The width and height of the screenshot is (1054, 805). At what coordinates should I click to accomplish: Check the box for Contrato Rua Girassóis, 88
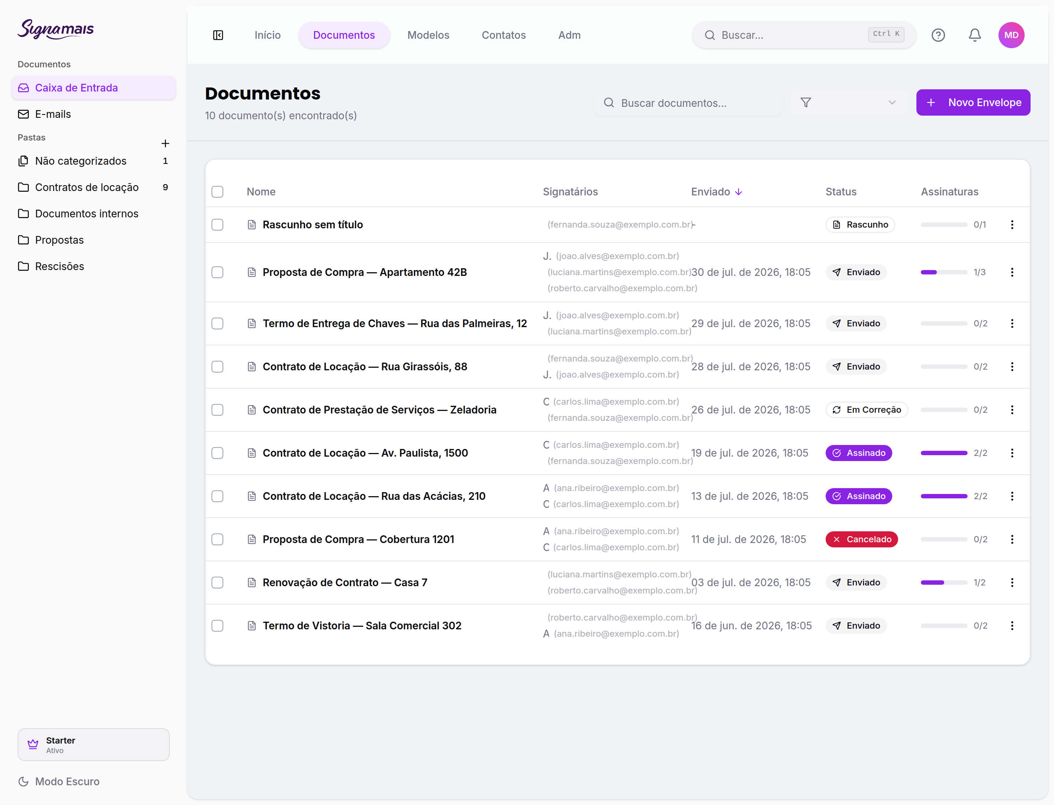pos(218,367)
